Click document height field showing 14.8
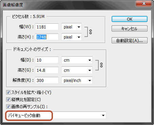 [47, 70]
